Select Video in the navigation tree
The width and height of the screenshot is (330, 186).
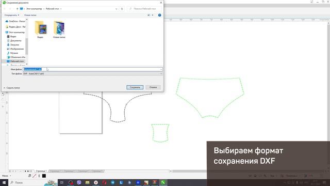[11, 37]
